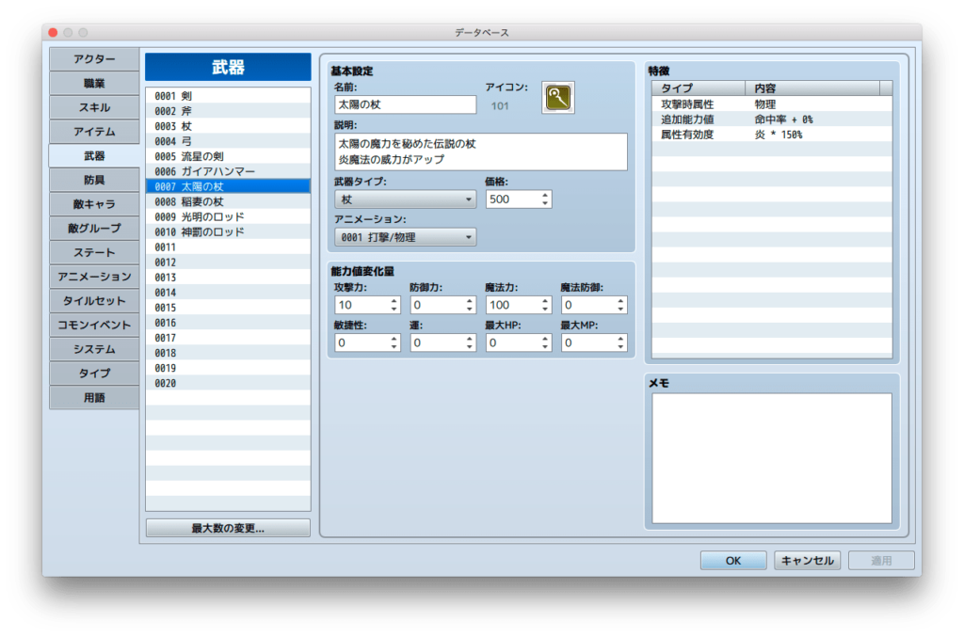964x637 pixels.
Task: Click the weapon icon image selector
Action: [557, 98]
